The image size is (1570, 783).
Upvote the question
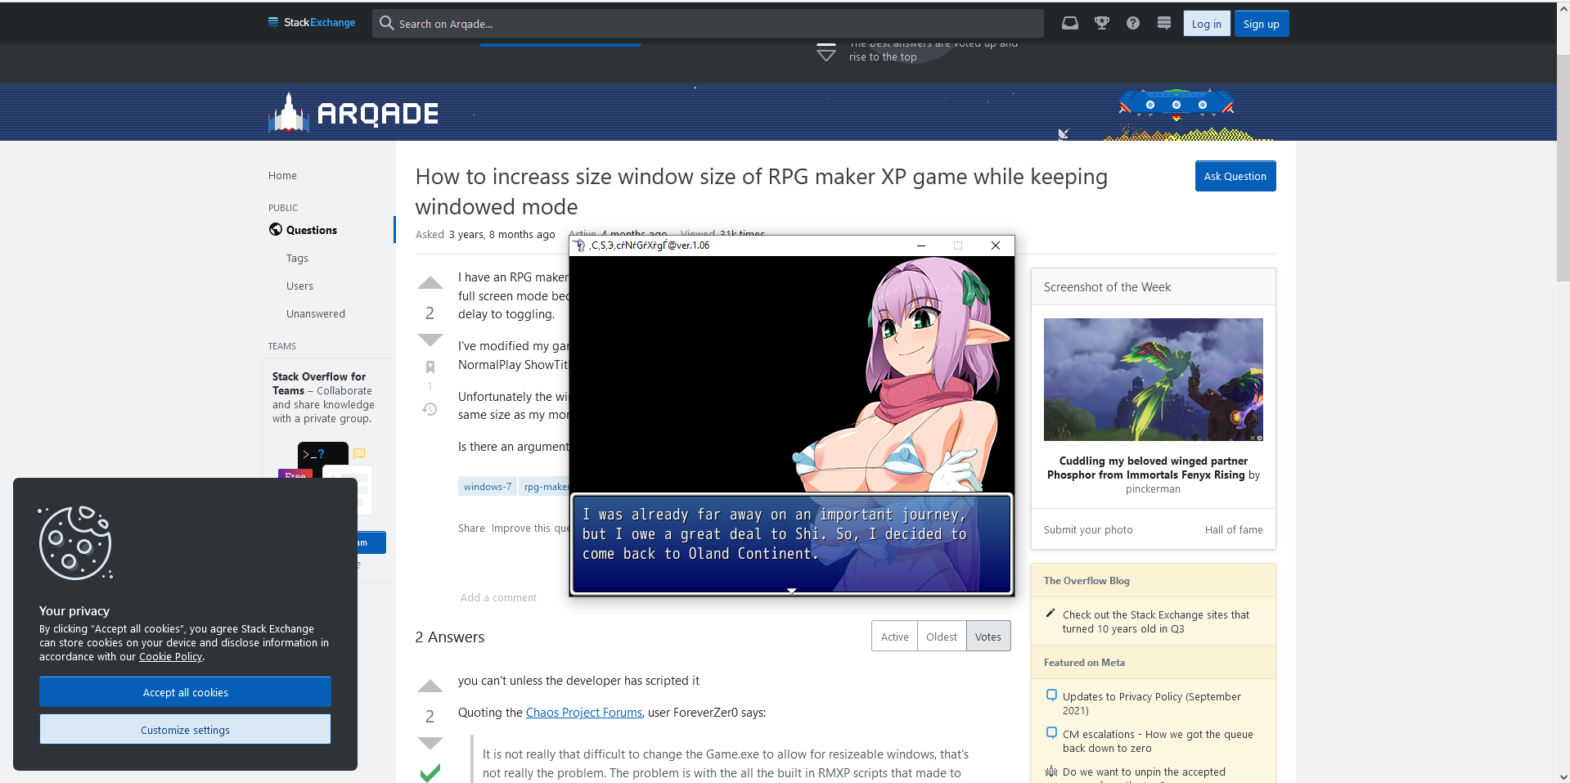tap(430, 283)
